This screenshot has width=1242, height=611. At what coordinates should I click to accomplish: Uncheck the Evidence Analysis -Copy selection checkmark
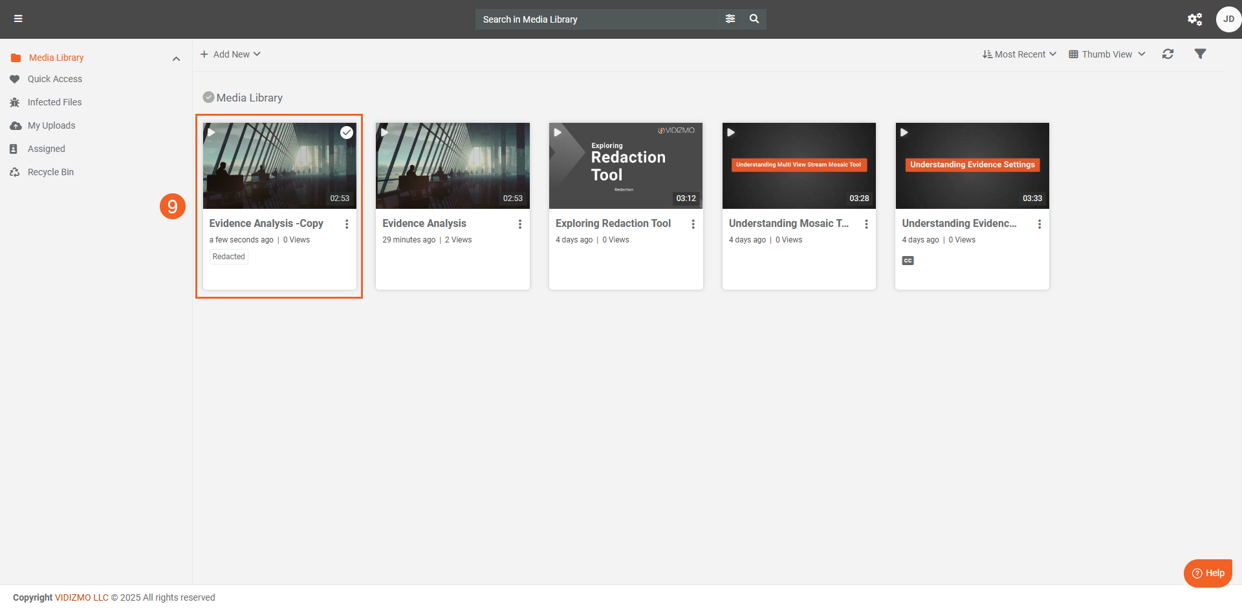click(x=347, y=133)
